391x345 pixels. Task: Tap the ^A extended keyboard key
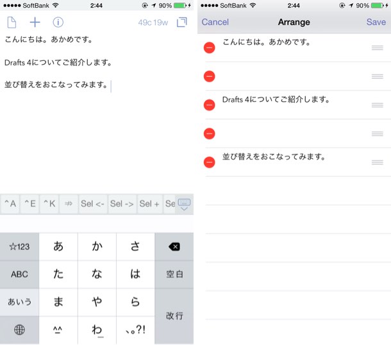(10, 204)
